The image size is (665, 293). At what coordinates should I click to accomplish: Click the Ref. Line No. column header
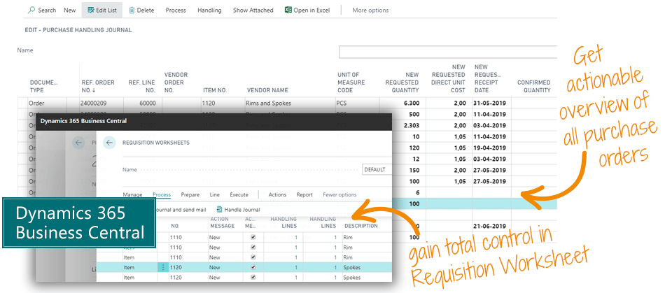click(x=141, y=87)
